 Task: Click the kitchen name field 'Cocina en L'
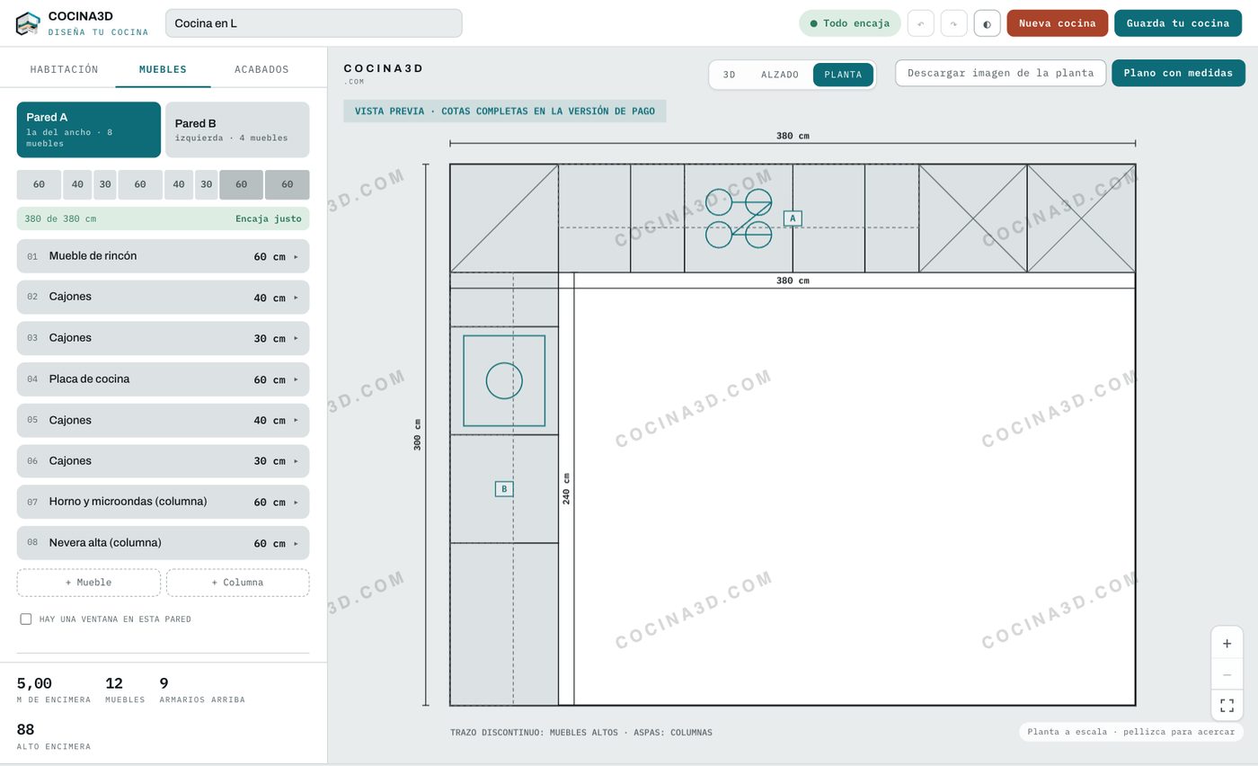314,23
